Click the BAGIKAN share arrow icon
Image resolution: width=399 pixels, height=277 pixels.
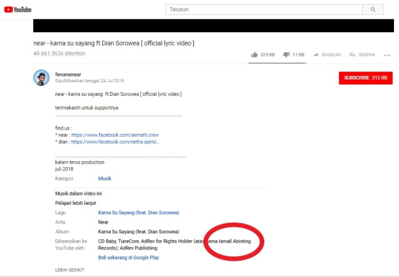click(x=316, y=55)
